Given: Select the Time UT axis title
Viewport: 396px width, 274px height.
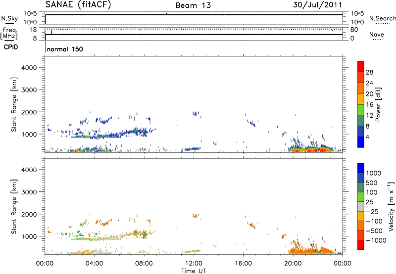Looking at the screenshot, I should pos(194,271).
